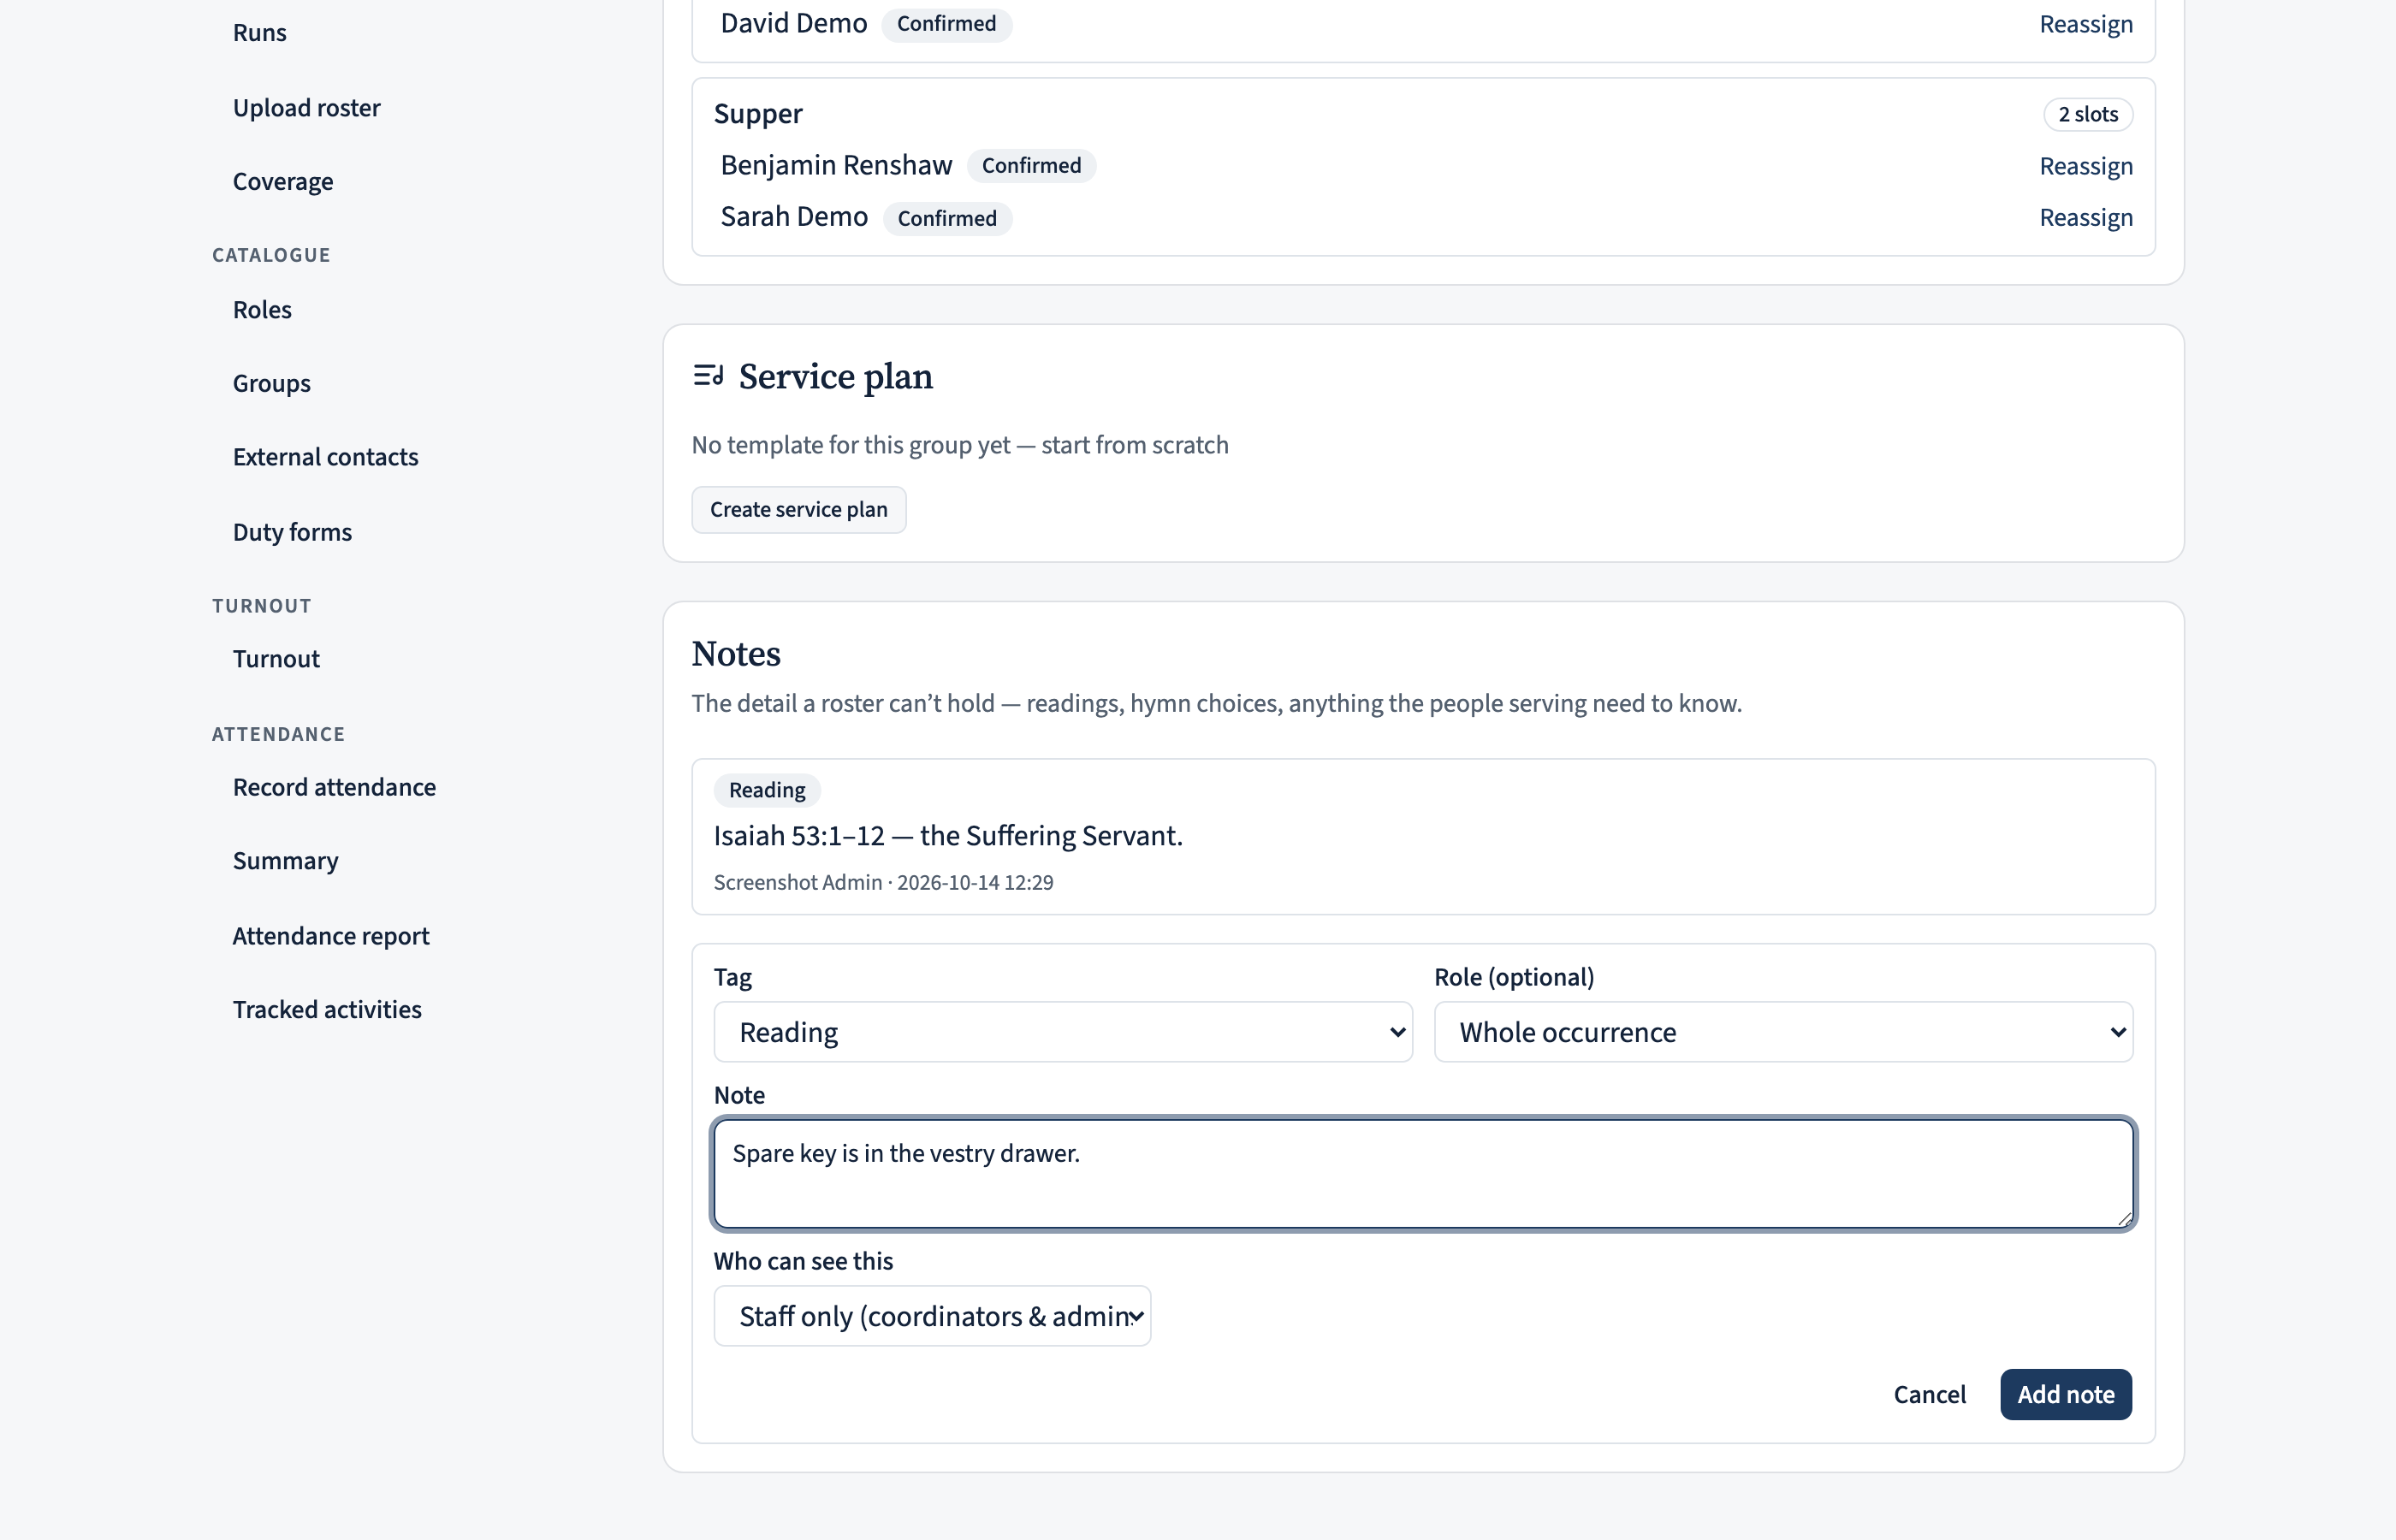Click inside the Note text area
Viewport: 2396px width, 1540px height.
[x=1423, y=1174]
